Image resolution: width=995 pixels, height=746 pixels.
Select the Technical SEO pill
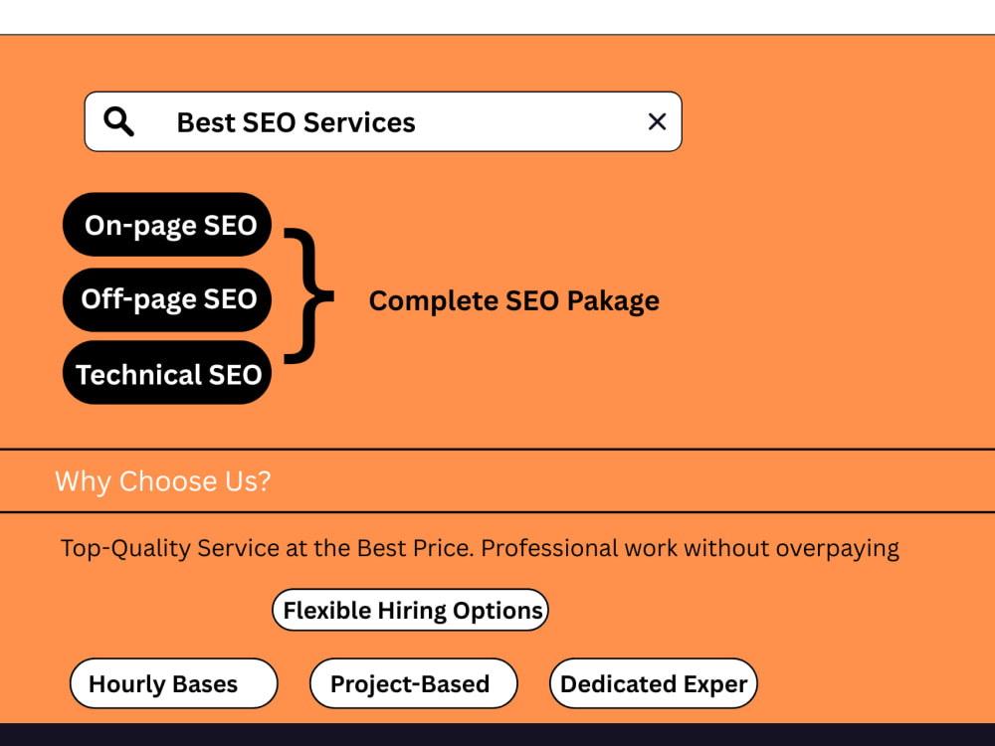[167, 373]
